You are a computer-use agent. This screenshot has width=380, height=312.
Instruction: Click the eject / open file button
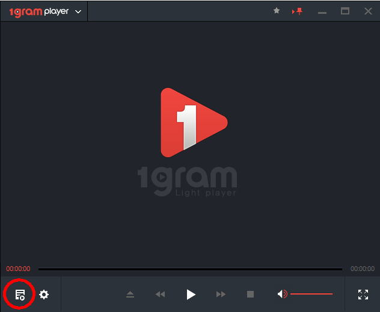coord(130,295)
